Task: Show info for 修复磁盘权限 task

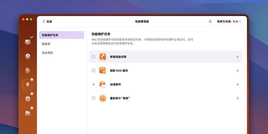Action: click(238, 57)
